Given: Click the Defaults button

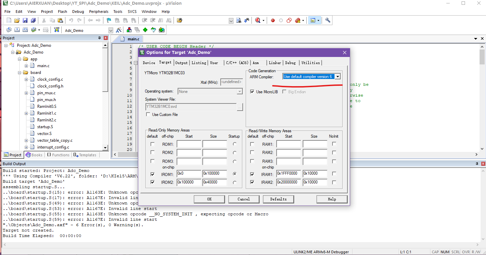Looking at the screenshot, I should (x=278, y=199).
